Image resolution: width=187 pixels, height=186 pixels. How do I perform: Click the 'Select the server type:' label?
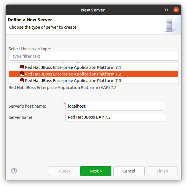click(30, 49)
